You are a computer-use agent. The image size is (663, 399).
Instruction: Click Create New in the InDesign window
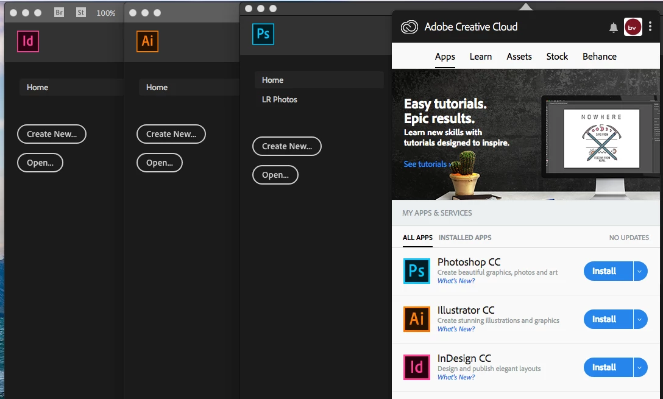[x=52, y=134]
